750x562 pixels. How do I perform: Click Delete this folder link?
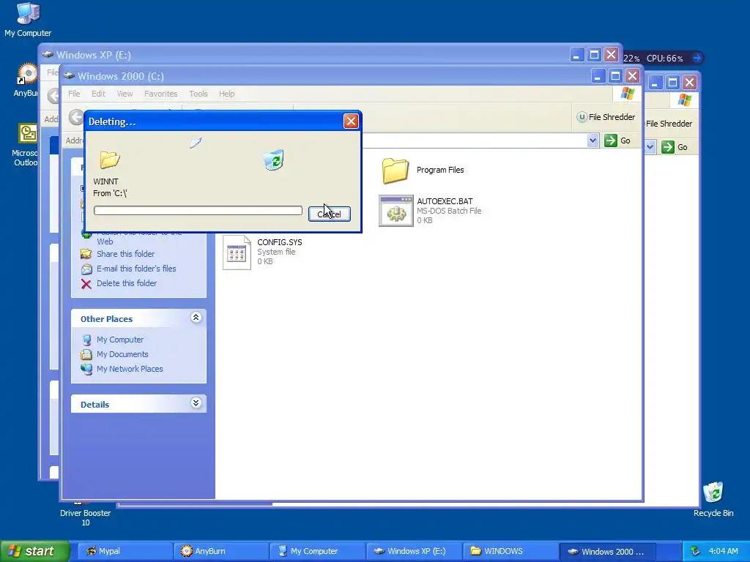127,283
